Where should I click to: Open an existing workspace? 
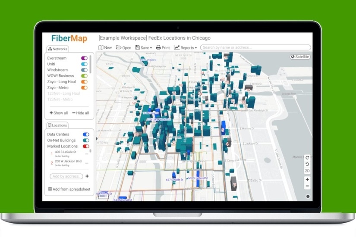[123, 48]
